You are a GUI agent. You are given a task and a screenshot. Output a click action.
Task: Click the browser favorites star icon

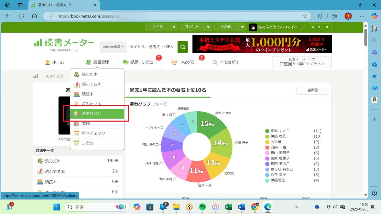click(x=304, y=16)
